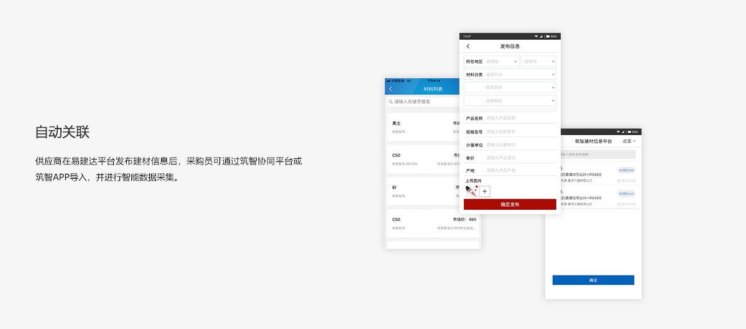Tap back arrow in 发布信息 header
The height and width of the screenshot is (329, 746).
click(468, 46)
